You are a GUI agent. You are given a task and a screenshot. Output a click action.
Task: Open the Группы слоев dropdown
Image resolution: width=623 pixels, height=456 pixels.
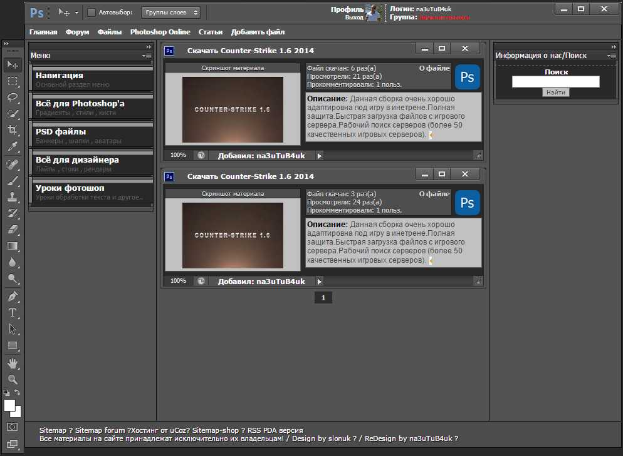coord(170,13)
